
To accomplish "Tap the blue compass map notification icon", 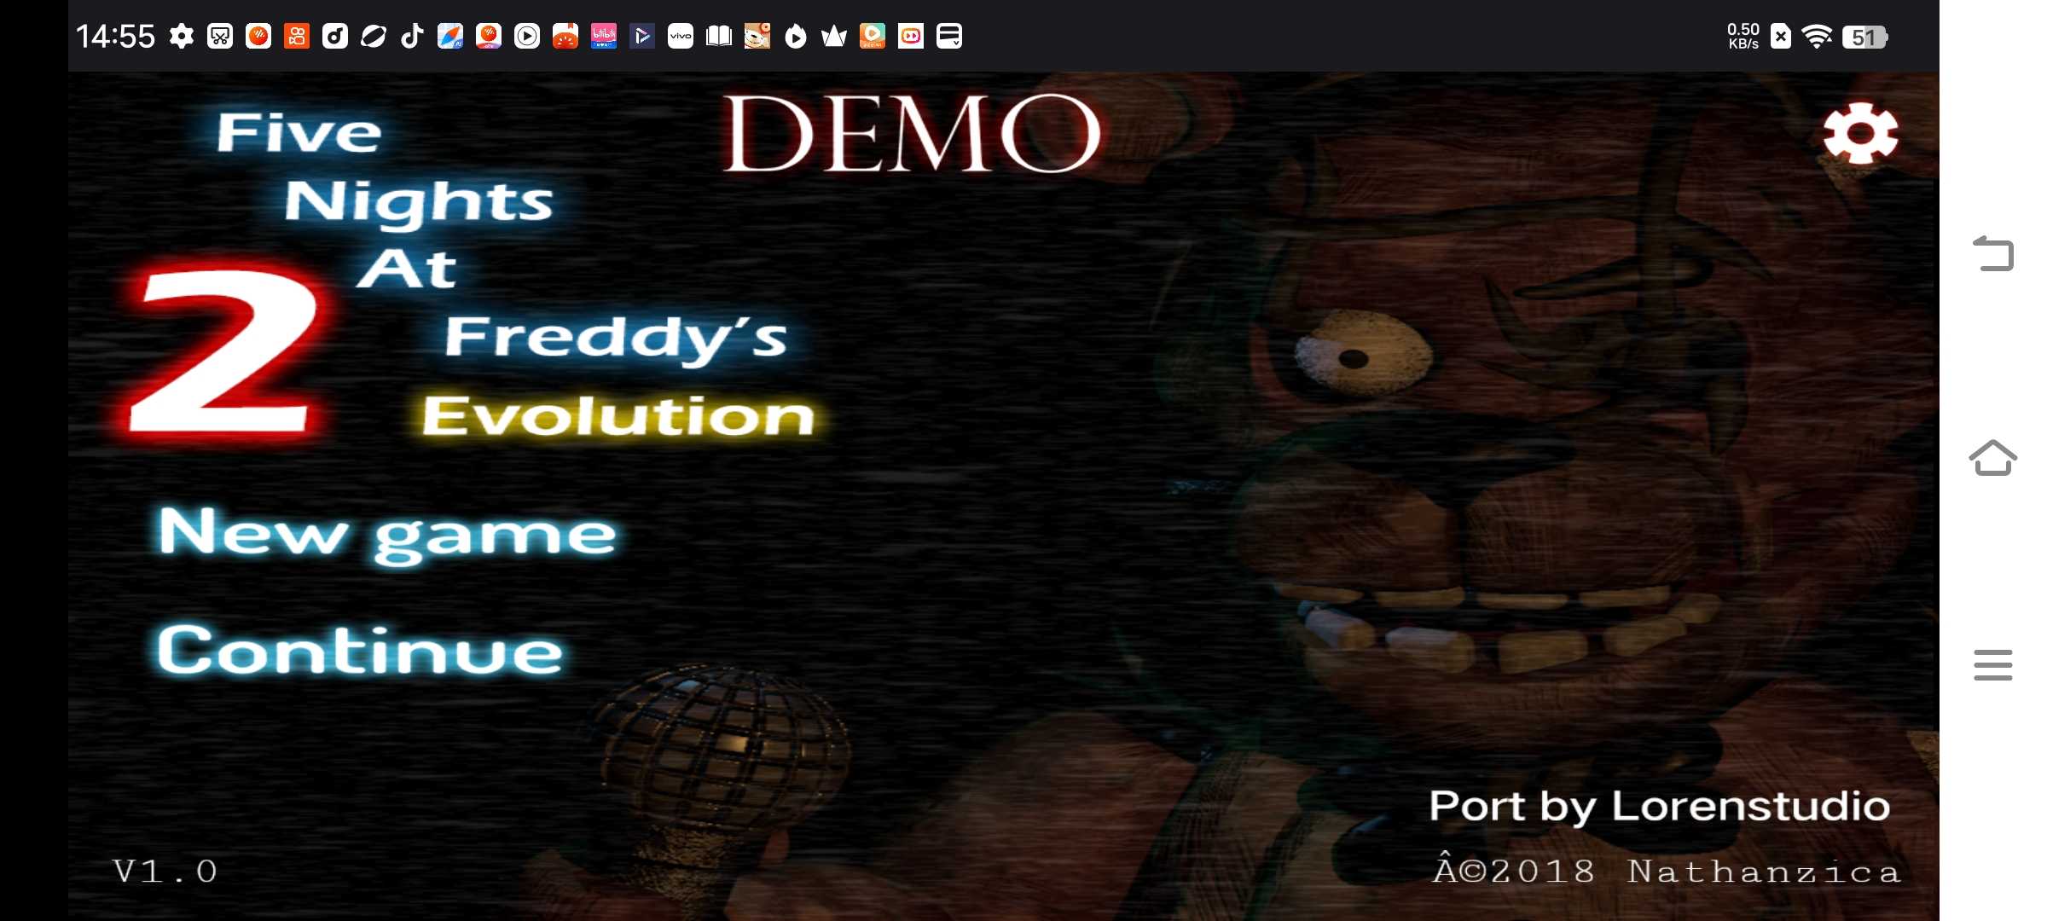I will 450,36.
